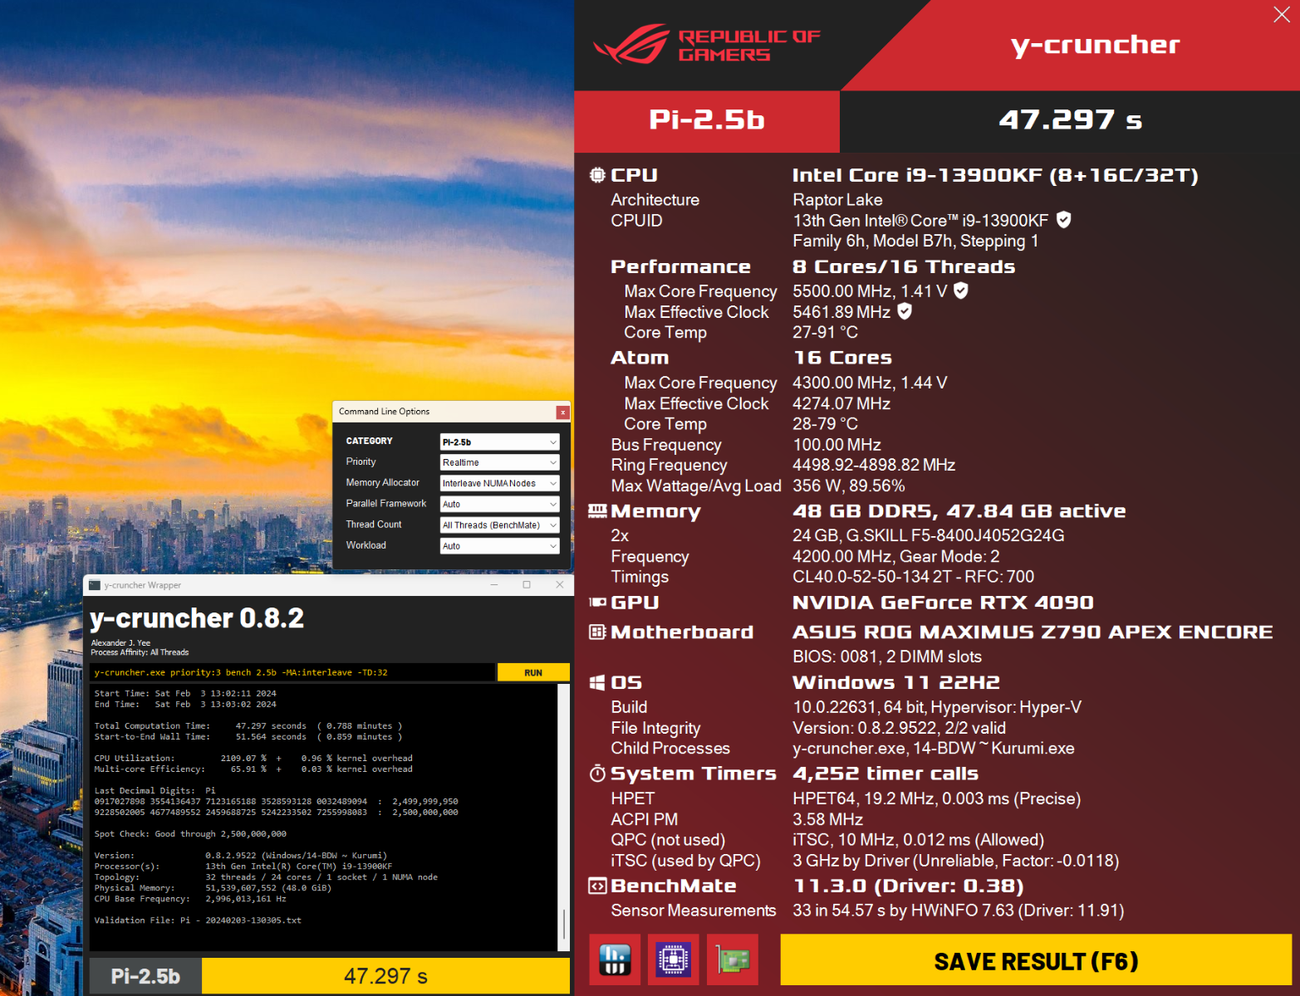Click the Atom 16 Cores value
This screenshot has height=996, width=1300.
point(842,358)
